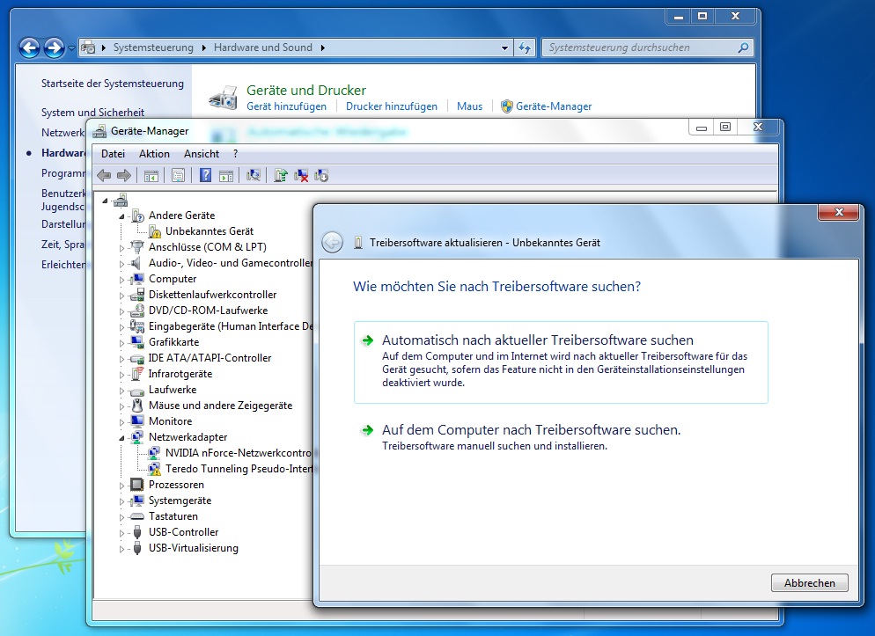875x636 pixels.
Task: Collapse the Andere Geräte category
Action: click(x=121, y=216)
